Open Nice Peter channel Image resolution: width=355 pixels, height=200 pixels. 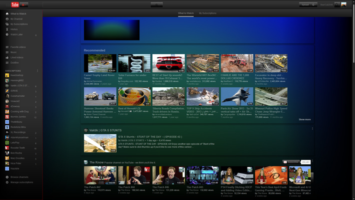click(15, 163)
